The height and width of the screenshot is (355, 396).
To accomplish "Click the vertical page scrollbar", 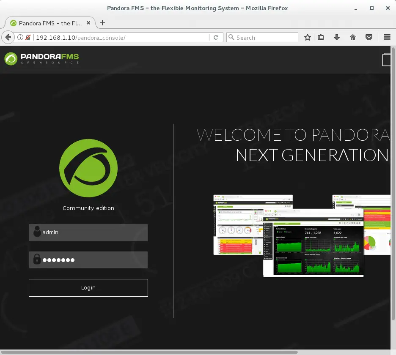I will (x=393, y=184).
